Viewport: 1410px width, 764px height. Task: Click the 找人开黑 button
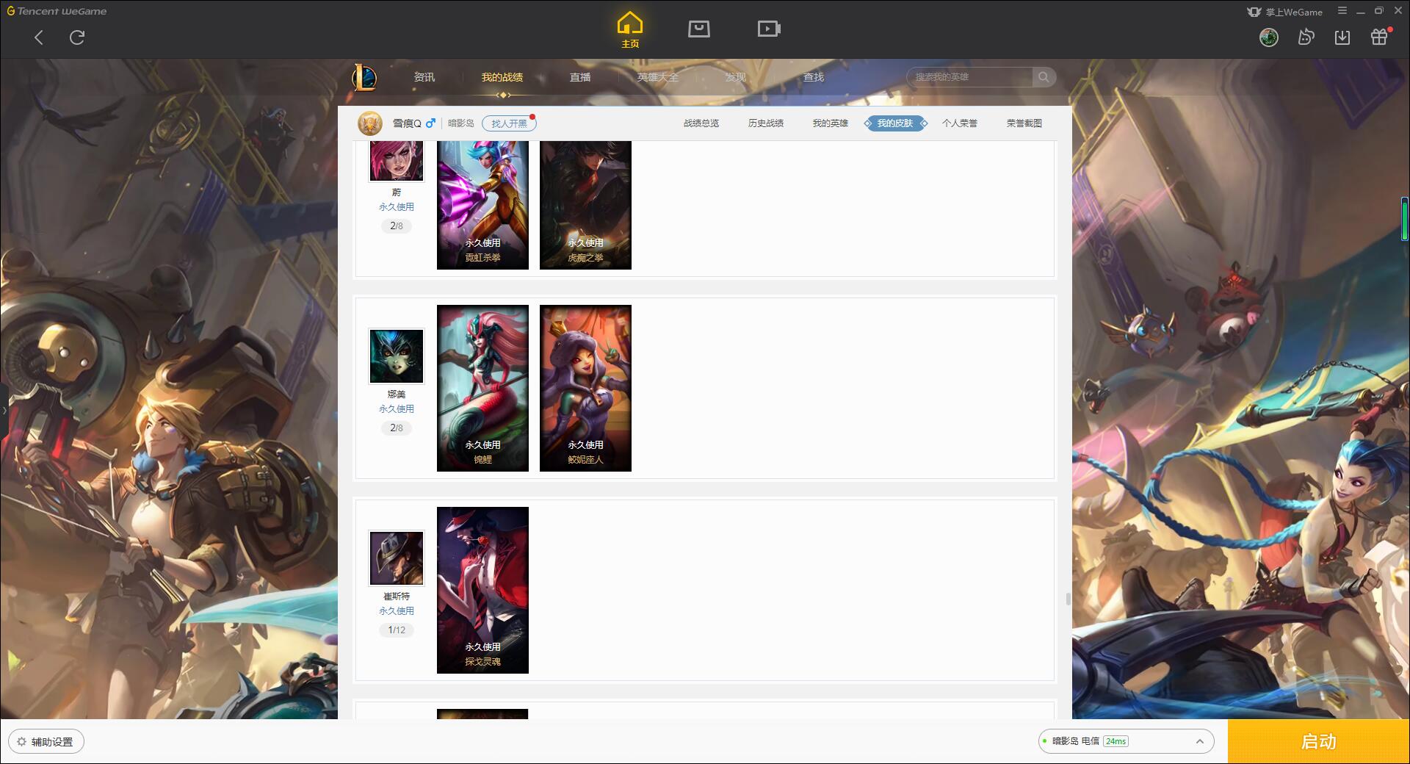click(x=509, y=123)
